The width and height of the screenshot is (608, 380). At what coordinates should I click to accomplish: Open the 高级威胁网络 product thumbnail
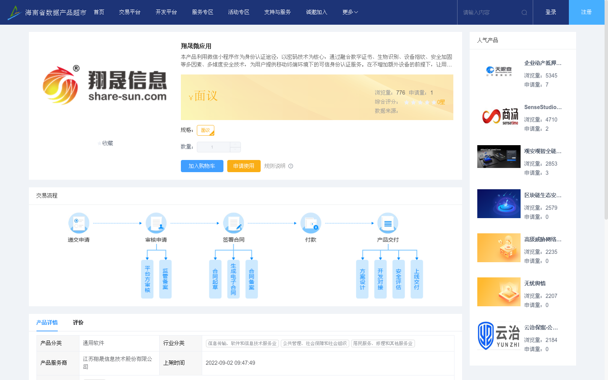tap(499, 248)
